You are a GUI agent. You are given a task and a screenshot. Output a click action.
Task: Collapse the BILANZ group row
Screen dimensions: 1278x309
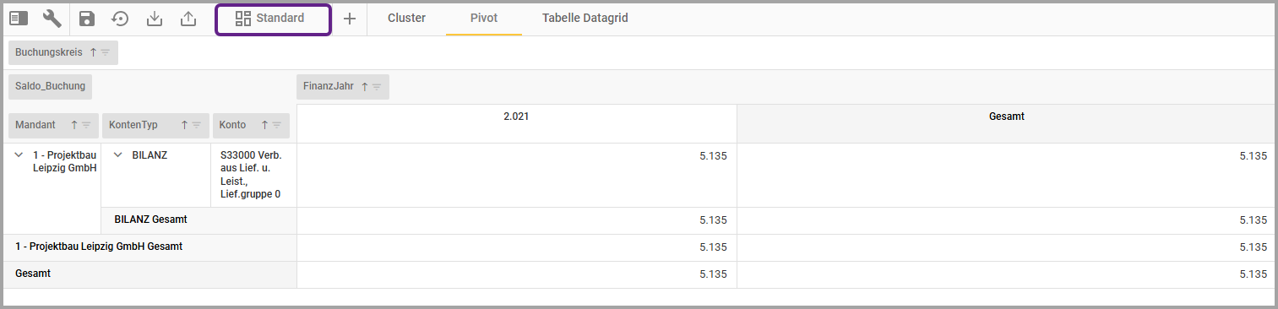[118, 155]
